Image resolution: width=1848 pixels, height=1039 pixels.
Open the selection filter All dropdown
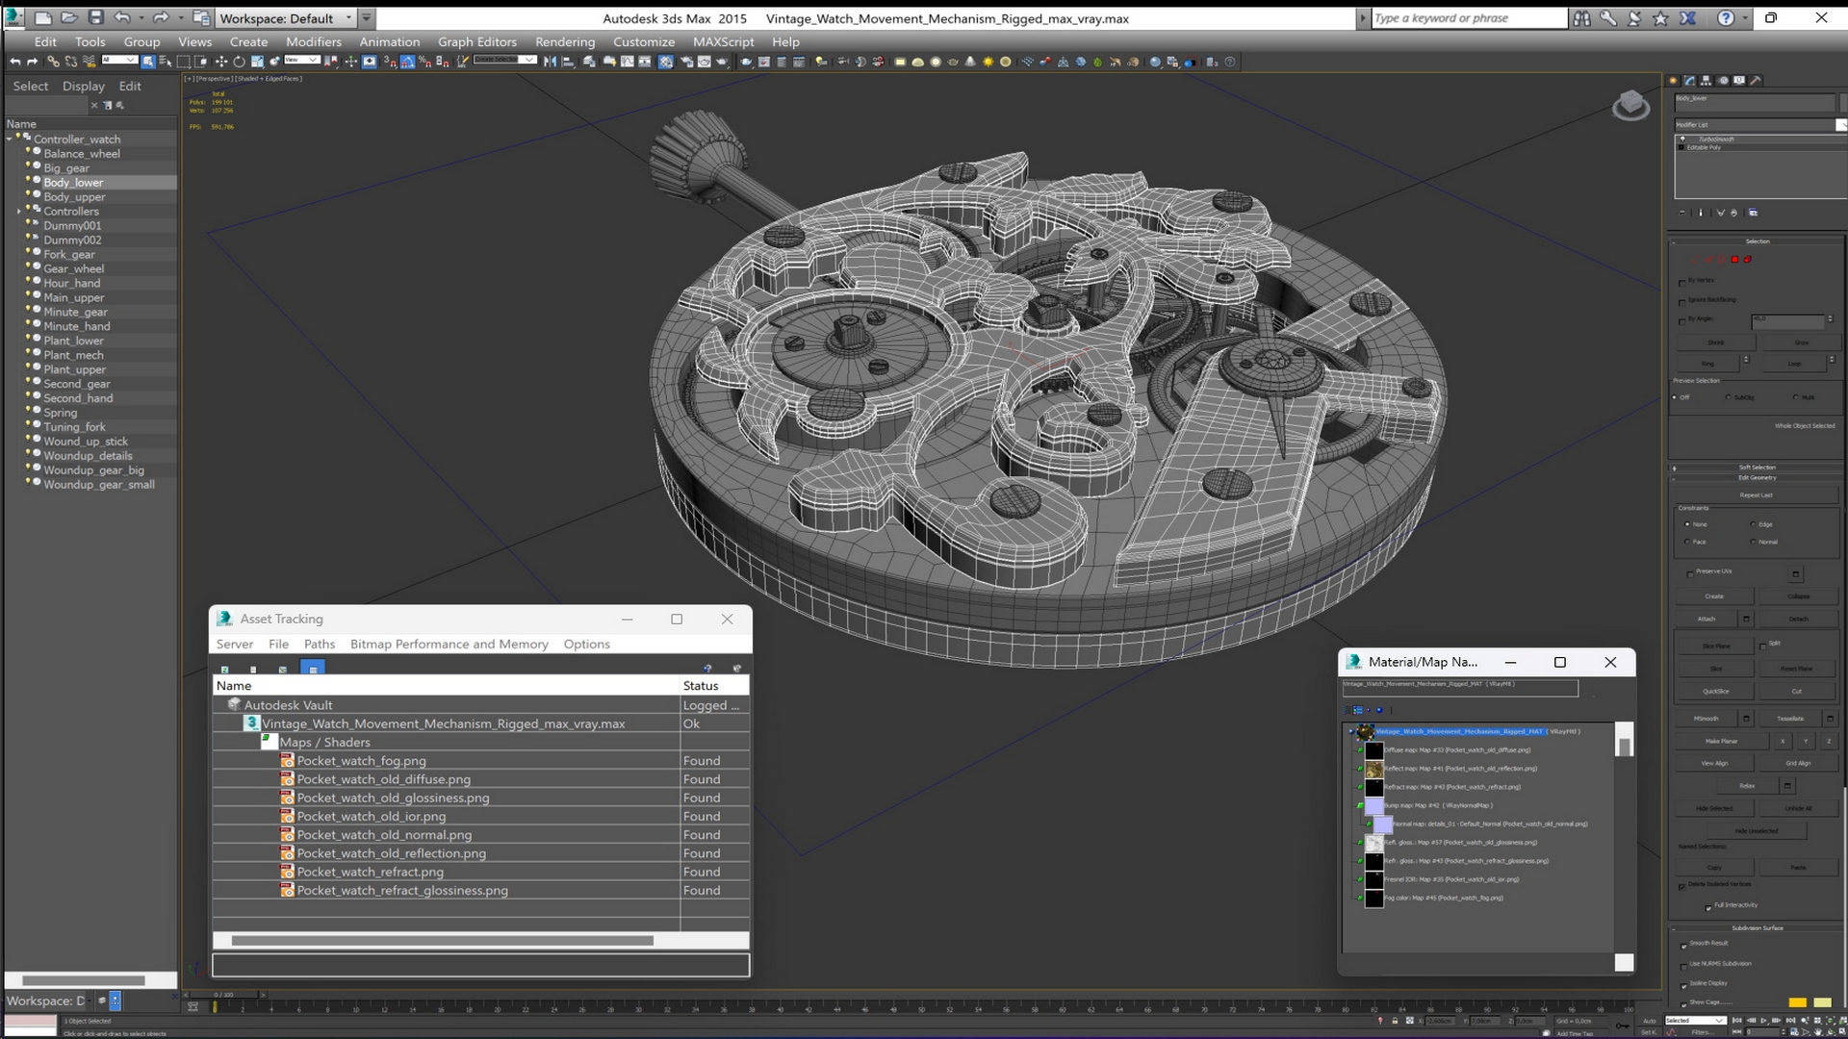point(119,61)
